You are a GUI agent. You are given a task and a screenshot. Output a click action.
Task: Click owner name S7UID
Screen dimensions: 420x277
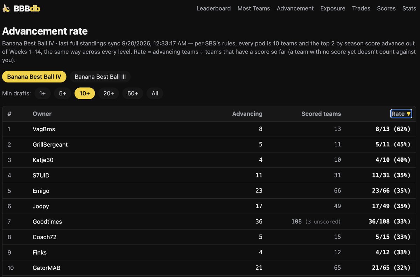tap(41, 175)
